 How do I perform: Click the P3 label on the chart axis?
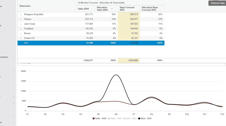click(x=63, y=114)
